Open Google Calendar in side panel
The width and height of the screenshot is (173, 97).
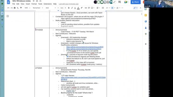[146, 9]
